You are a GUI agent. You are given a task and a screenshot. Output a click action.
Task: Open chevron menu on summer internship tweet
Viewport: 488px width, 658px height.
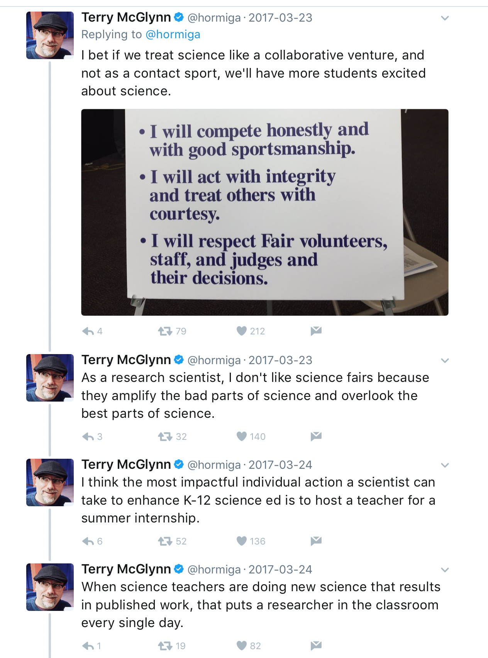[445, 465]
